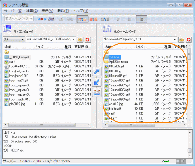
Task: Click remote pane vertical scrollbar thumb
Action: point(189,54)
